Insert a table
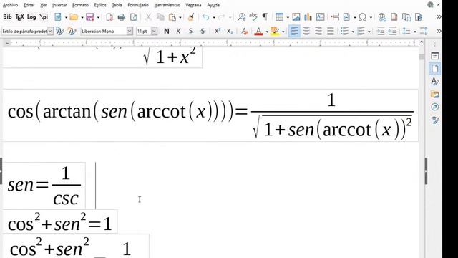The width and height of the screenshot is (458, 258). click(x=279, y=17)
